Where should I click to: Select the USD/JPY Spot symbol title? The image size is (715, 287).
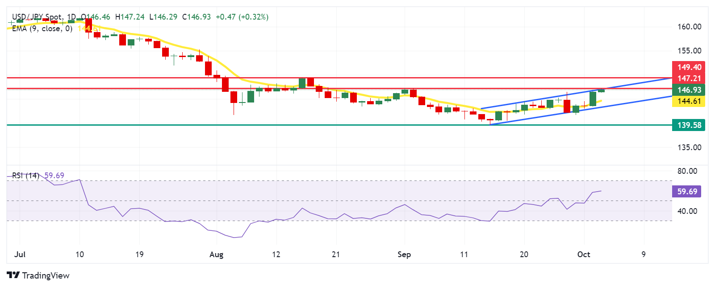pos(38,17)
